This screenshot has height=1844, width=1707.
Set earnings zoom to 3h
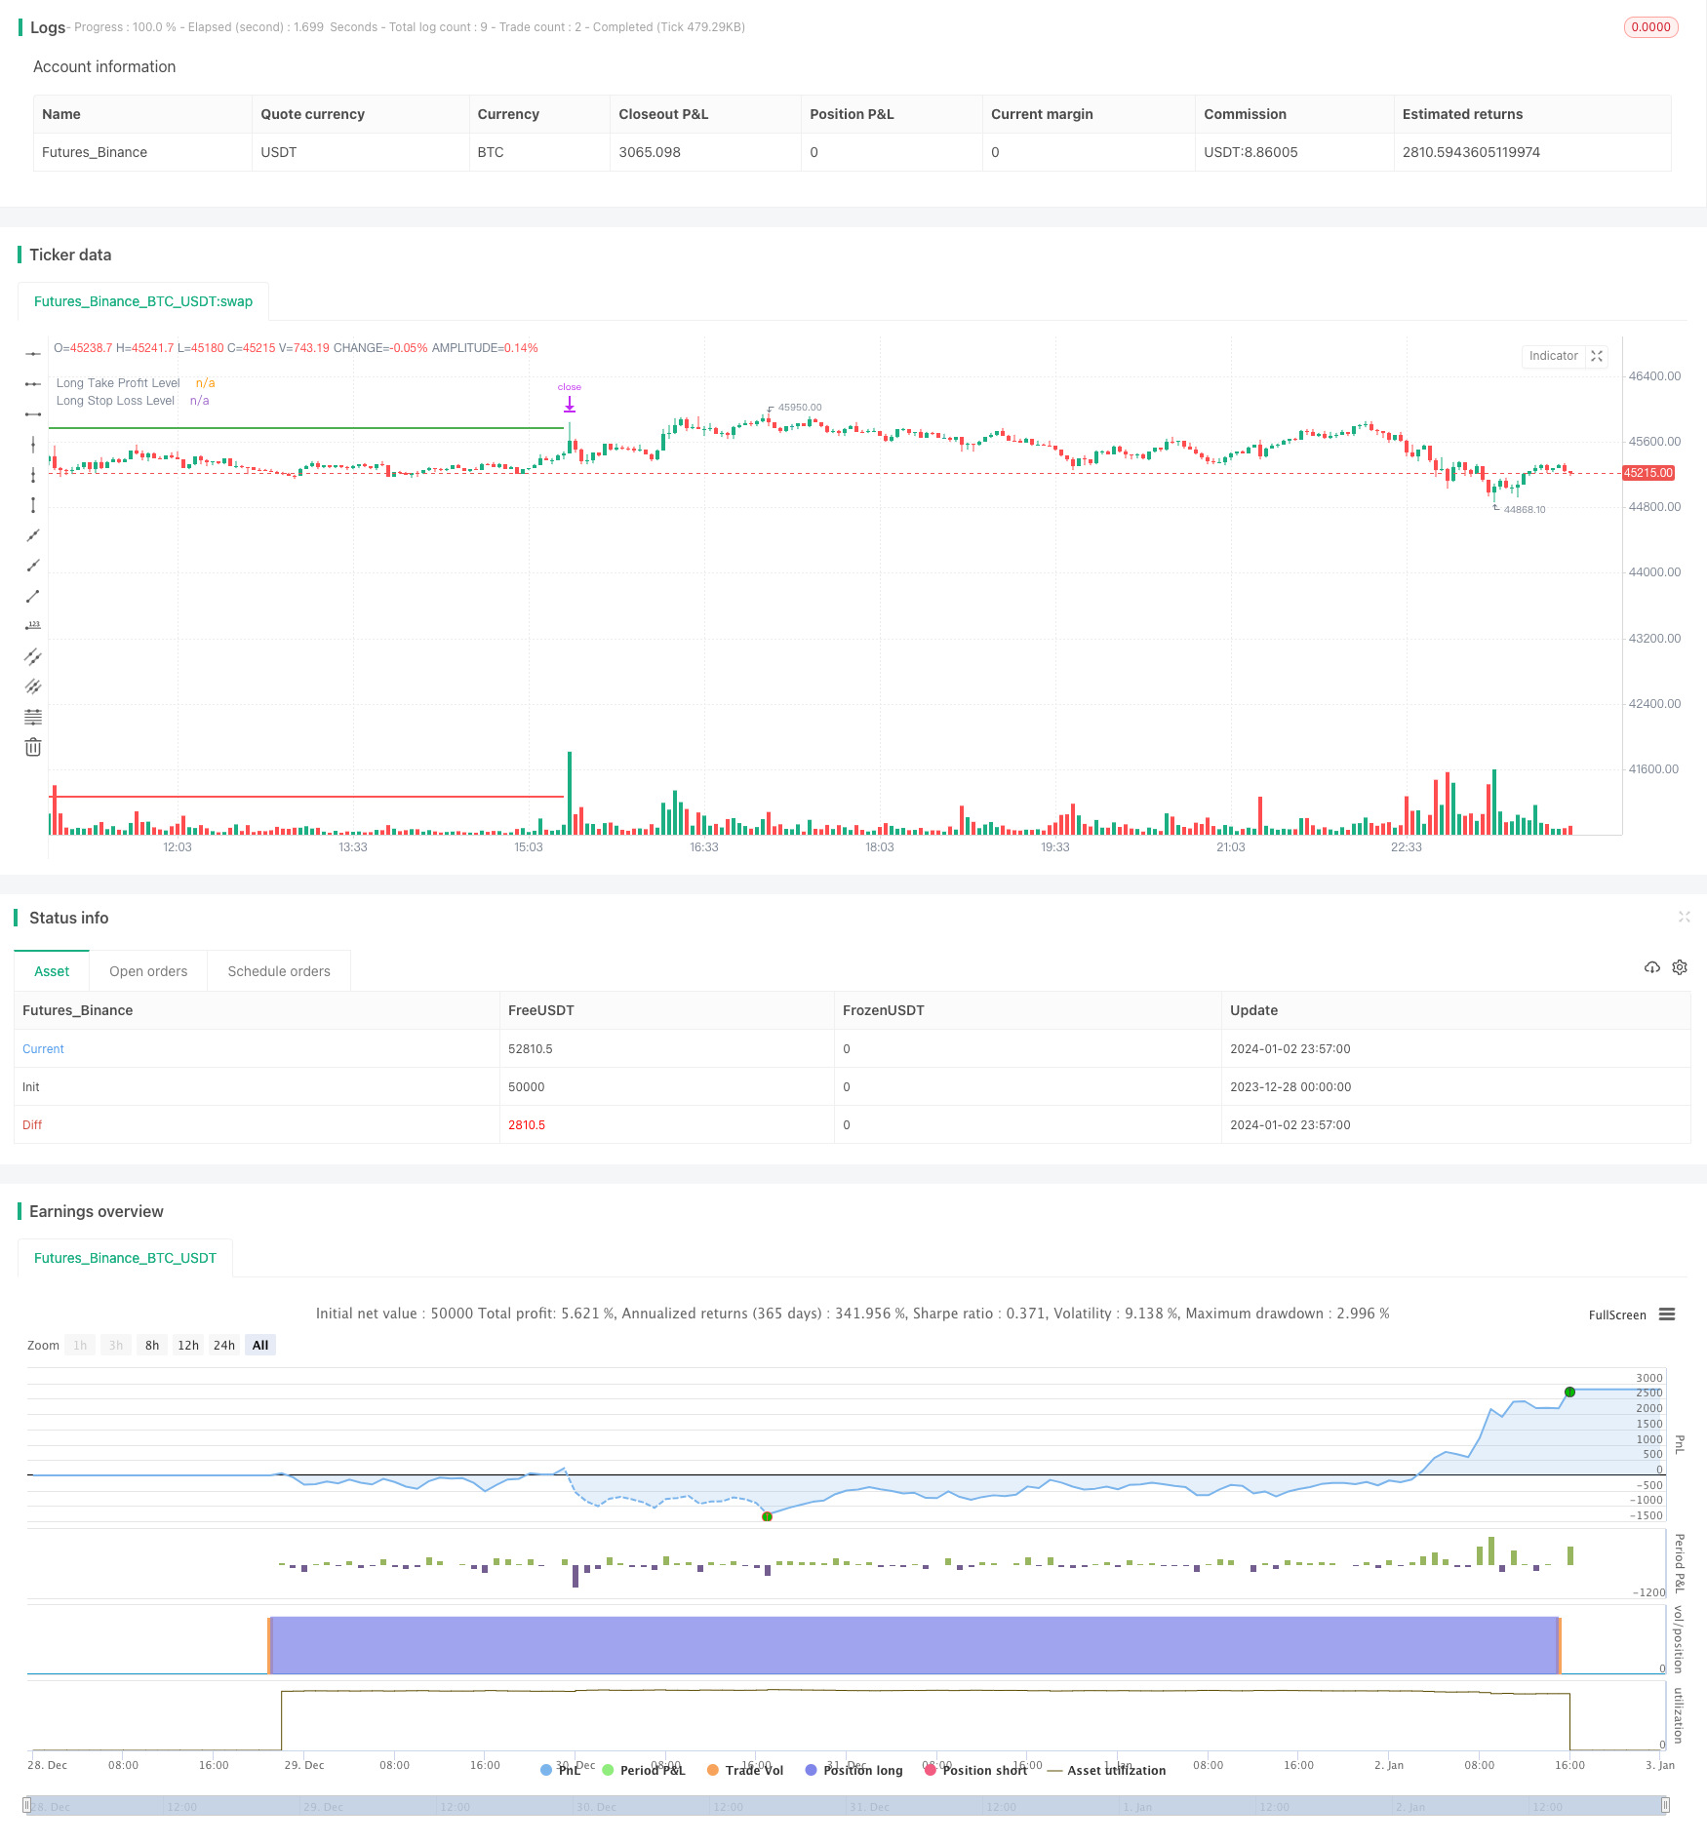[116, 1345]
